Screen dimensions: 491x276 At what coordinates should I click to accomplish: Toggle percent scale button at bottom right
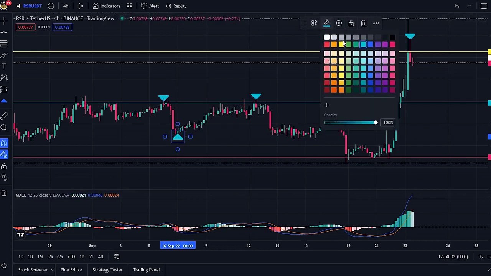[x=480, y=256]
